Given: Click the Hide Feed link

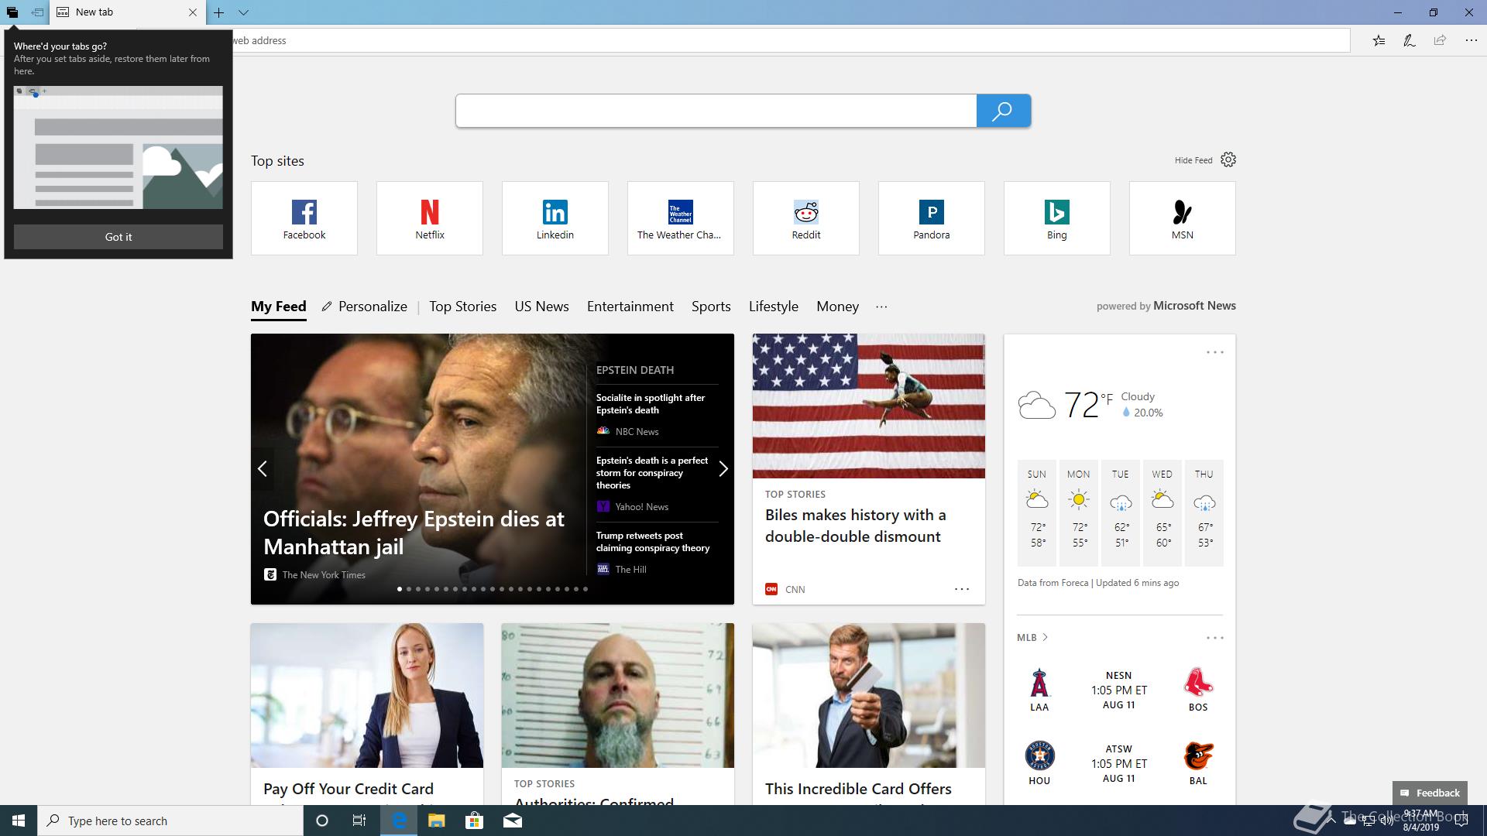Looking at the screenshot, I should coord(1193,160).
